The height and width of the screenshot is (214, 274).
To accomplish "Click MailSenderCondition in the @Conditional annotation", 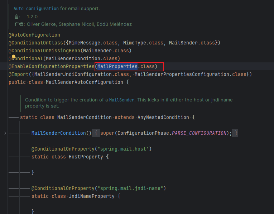I will 73,58.
